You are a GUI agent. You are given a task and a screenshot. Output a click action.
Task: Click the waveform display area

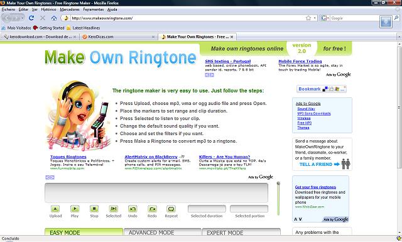point(156,193)
